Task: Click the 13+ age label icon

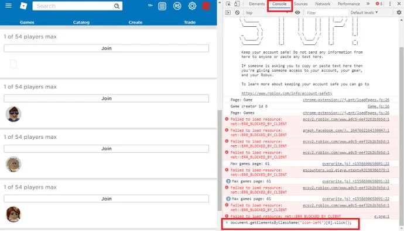Action: point(150,5)
